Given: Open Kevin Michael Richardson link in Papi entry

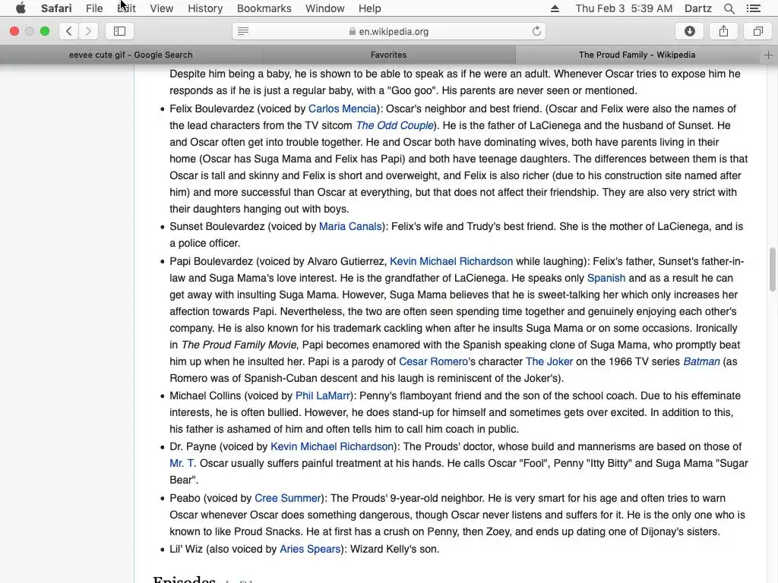Looking at the screenshot, I should pyautogui.click(x=451, y=261).
